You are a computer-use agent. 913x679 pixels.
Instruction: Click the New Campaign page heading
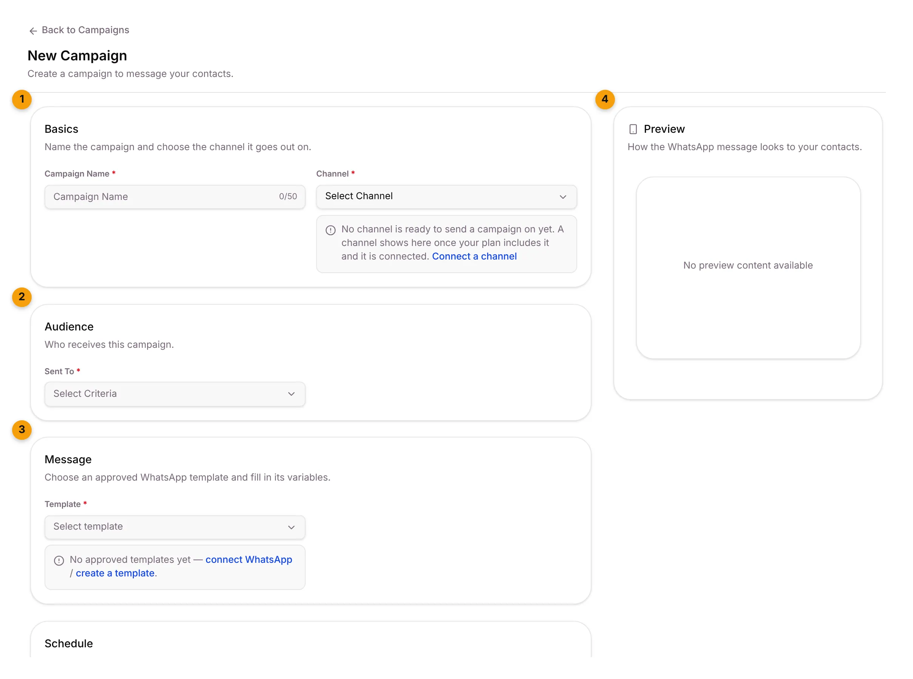pyautogui.click(x=77, y=55)
